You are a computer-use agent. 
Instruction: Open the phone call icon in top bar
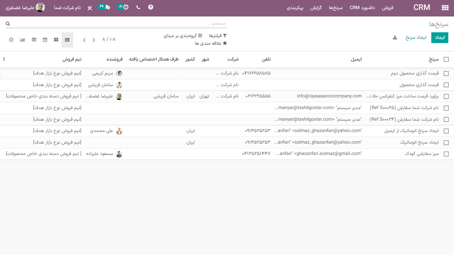pyautogui.click(x=138, y=7)
